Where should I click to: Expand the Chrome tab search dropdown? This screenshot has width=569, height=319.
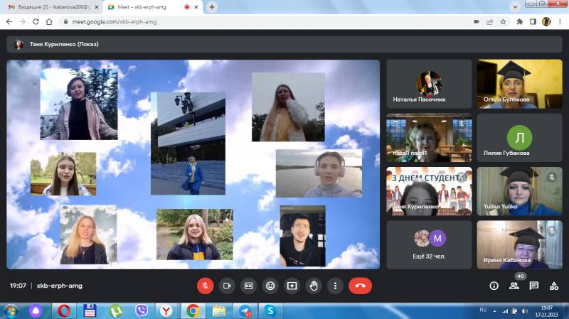click(515, 6)
